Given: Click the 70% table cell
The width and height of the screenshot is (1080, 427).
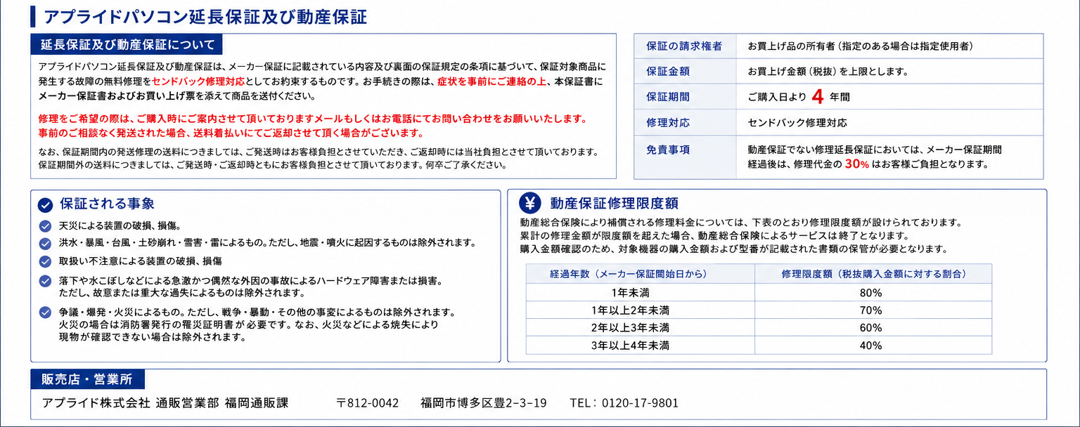Looking at the screenshot, I should tap(873, 310).
